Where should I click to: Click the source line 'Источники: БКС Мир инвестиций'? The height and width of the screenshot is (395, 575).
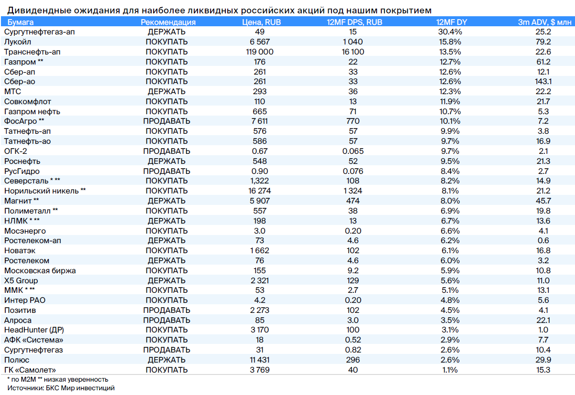coord(61,388)
